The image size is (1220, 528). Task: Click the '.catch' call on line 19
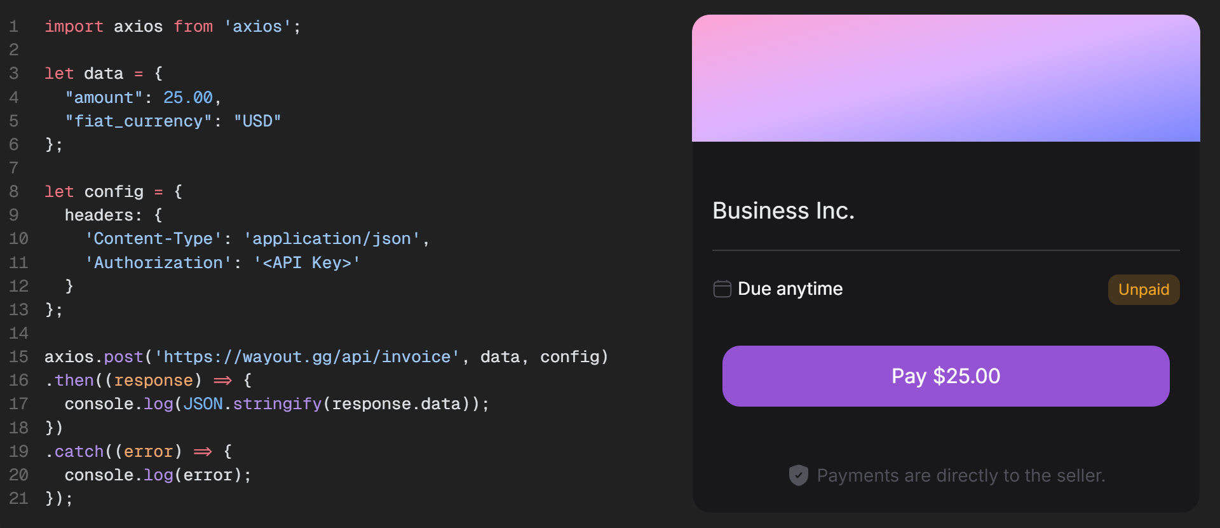[74, 452]
